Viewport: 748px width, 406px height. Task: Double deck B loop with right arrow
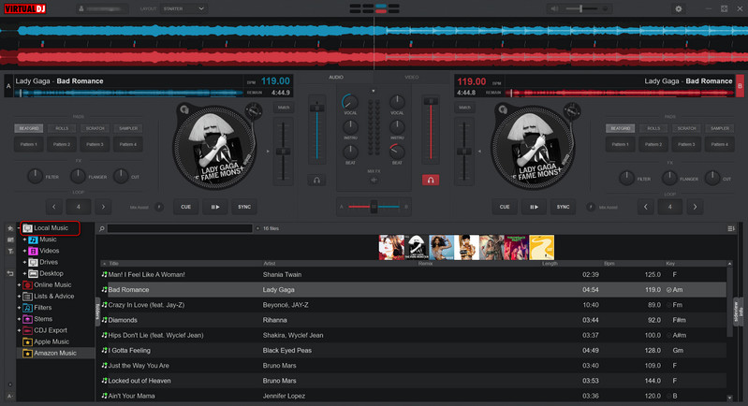coord(695,207)
